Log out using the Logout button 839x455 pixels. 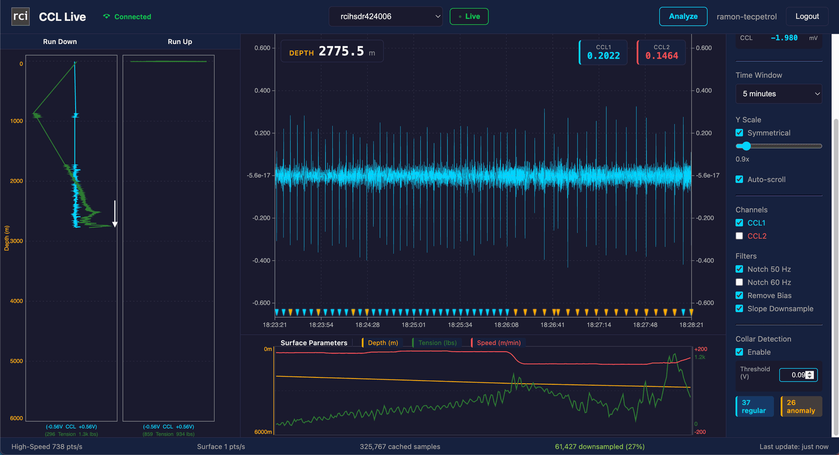tap(806, 16)
